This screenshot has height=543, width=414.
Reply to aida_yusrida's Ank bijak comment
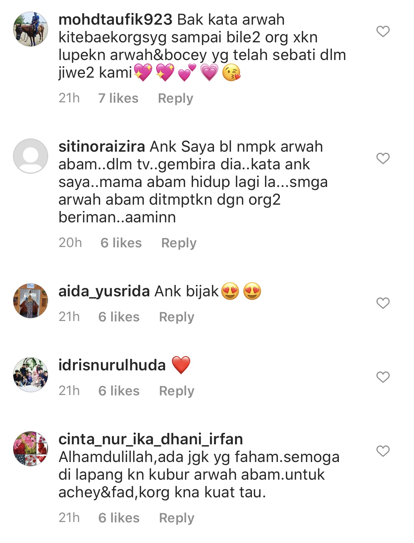176,317
